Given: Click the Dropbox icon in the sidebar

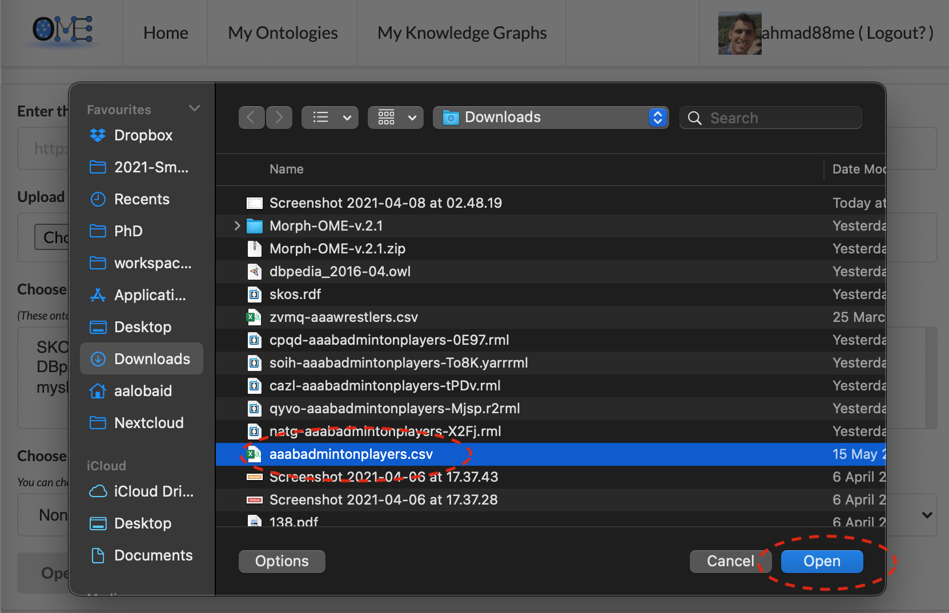Looking at the screenshot, I should 98,135.
